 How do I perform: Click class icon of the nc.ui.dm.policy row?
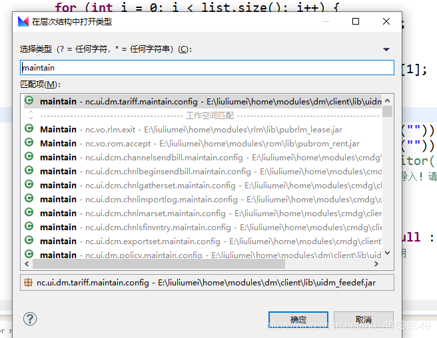pos(29,254)
